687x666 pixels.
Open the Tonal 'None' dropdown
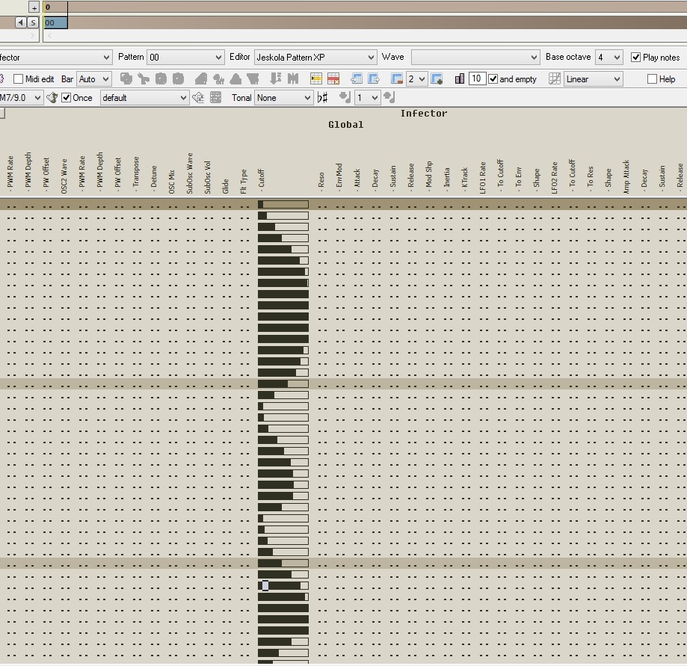pos(284,98)
